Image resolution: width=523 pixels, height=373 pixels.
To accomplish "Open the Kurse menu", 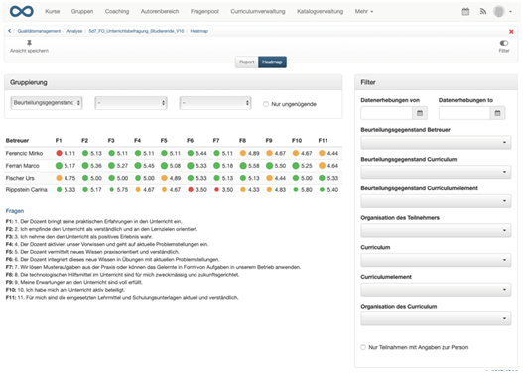I will click(x=53, y=11).
